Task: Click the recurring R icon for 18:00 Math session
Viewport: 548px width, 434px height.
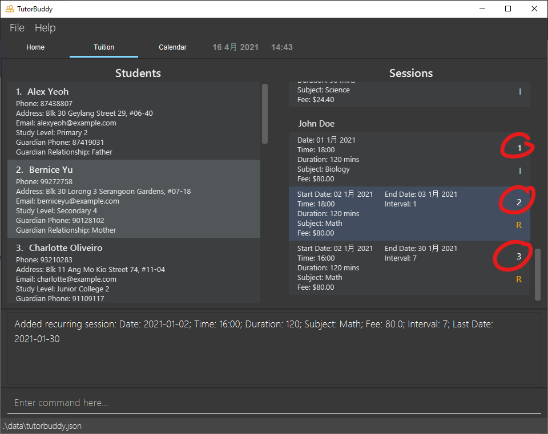Action: pyautogui.click(x=519, y=225)
